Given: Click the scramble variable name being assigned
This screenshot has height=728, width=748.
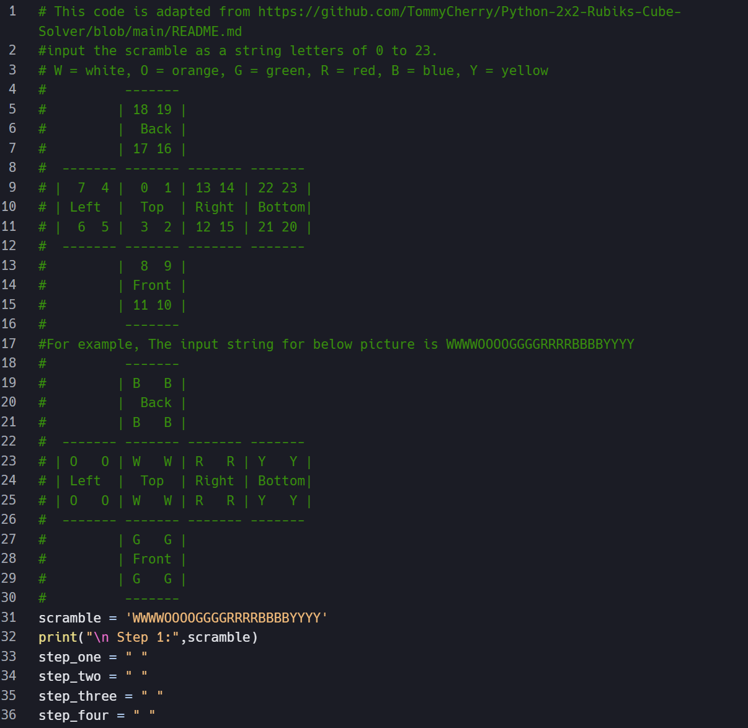Looking at the screenshot, I should click(x=69, y=618).
